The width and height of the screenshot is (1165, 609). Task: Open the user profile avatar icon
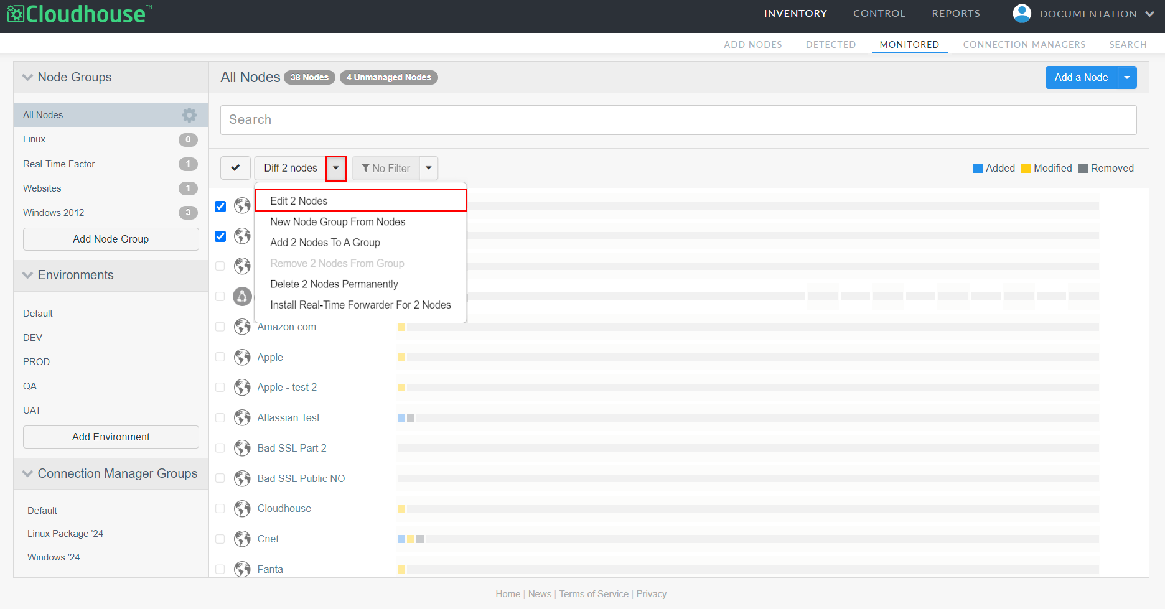tap(1022, 13)
